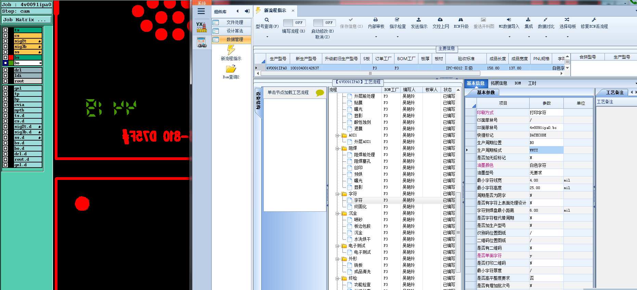This screenshot has height=290, width=637.
Task: Click the 设备结构 vertical side tab
Action: point(258,101)
